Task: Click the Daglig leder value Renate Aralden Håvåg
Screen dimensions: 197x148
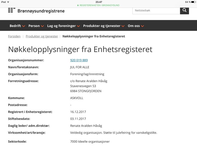Action: pos(86,126)
